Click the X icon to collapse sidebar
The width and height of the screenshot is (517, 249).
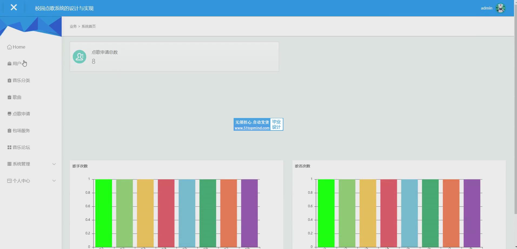(x=14, y=8)
